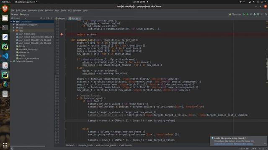Click compute_loss() in editor breadcrumb
Image resolution: width=268 pixels, height=150 pixels.
pyautogui.click(x=85, y=145)
